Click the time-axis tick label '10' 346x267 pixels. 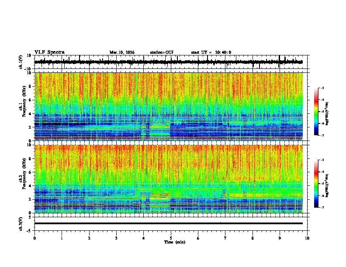click(x=307, y=238)
